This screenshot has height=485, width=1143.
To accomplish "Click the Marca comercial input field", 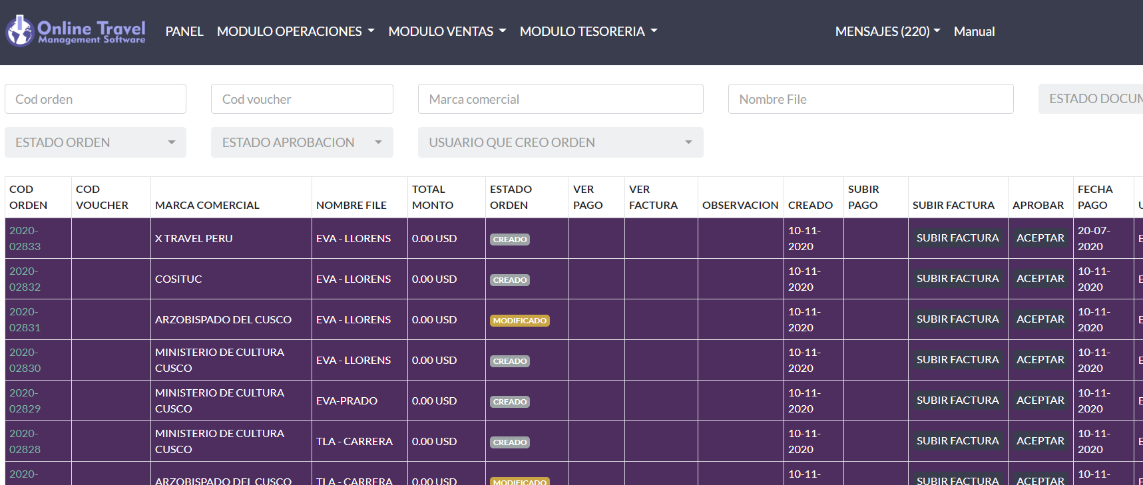I will 560,99.
